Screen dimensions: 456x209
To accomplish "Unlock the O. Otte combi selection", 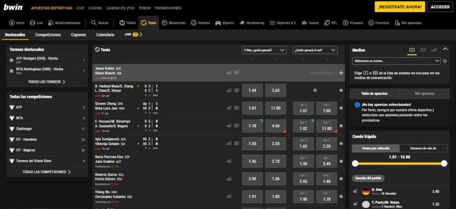I will click(355, 191).
